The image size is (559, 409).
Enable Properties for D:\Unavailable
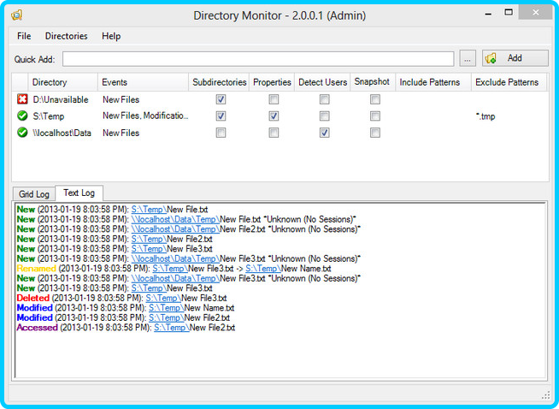tap(274, 99)
